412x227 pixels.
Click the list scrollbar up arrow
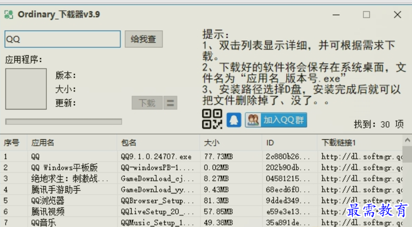pyautogui.click(x=407, y=140)
